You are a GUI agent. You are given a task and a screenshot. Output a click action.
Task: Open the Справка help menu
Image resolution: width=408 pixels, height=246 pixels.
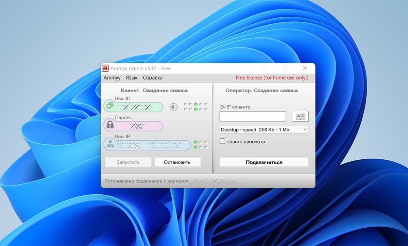[152, 78]
